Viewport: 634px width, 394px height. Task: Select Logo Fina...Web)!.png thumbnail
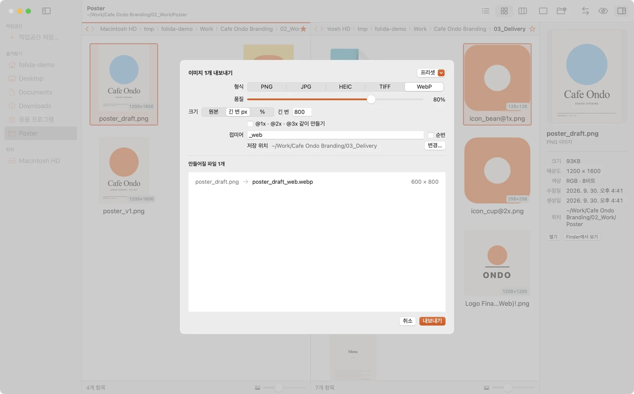pyautogui.click(x=497, y=263)
